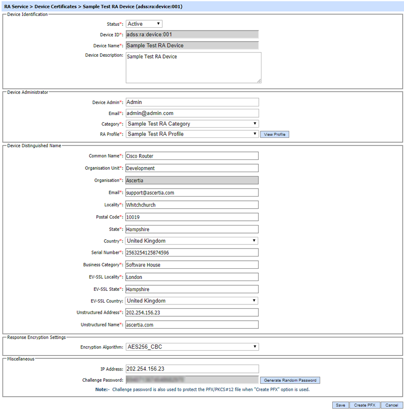This screenshot has width=404, height=409.
Task: Select the Country dropdown
Action: pos(192,241)
